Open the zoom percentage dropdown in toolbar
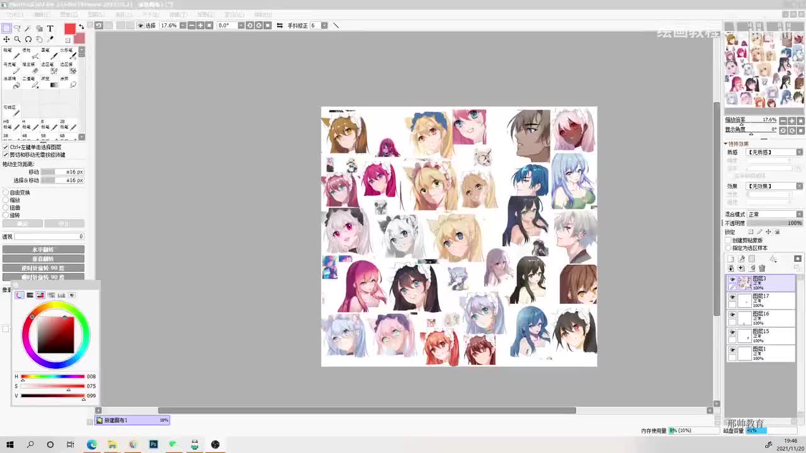The width and height of the screenshot is (806, 453). (183, 25)
